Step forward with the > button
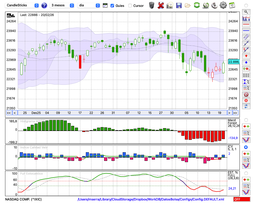 tap(229, 113)
